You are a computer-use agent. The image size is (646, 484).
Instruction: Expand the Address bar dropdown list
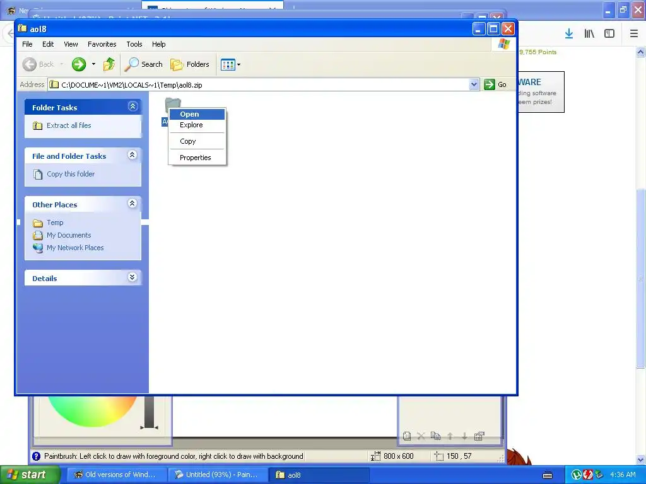coord(474,84)
